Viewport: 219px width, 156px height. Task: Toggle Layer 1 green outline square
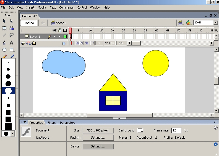coord(65,36)
